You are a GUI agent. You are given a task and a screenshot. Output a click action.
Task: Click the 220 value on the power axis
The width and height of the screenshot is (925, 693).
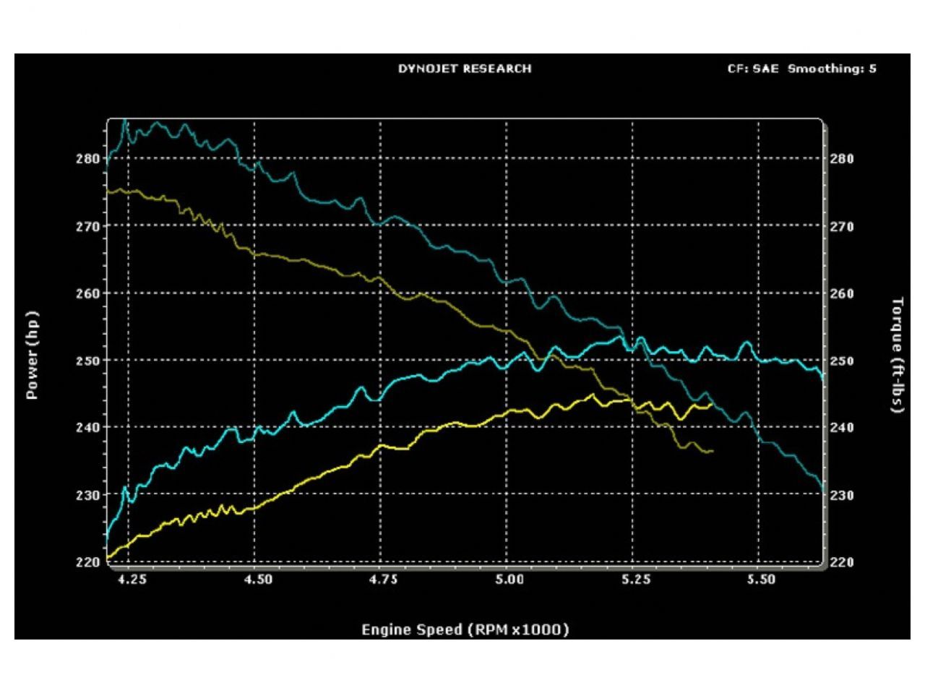(x=87, y=562)
